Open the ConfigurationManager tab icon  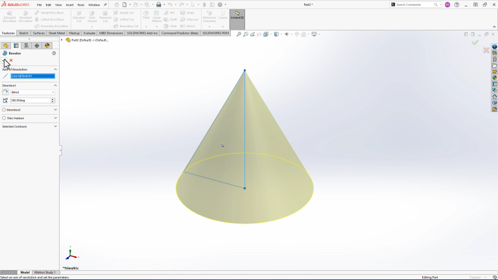[27, 46]
